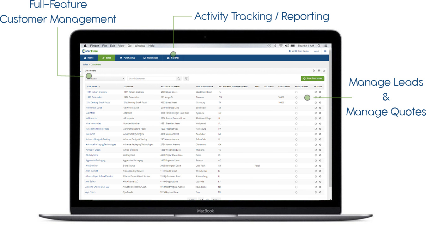Image resolution: width=426 pixels, height=227 pixels.
Task: Open the funnel filter icon
Action: (x=186, y=79)
